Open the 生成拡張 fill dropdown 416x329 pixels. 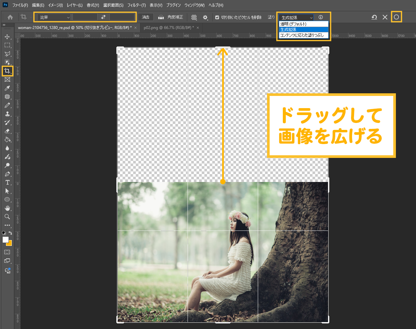(x=296, y=17)
